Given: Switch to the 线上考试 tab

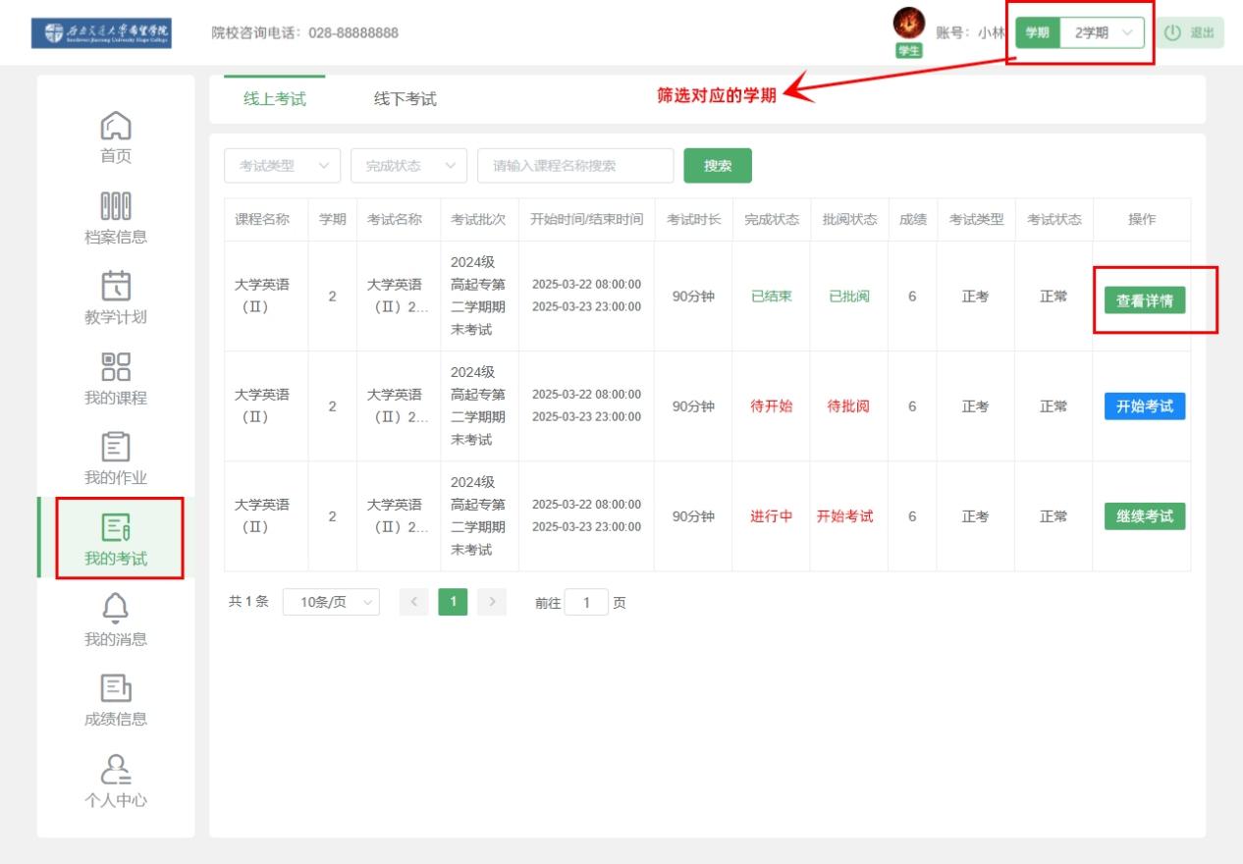Looking at the screenshot, I should pyautogui.click(x=275, y=99).
